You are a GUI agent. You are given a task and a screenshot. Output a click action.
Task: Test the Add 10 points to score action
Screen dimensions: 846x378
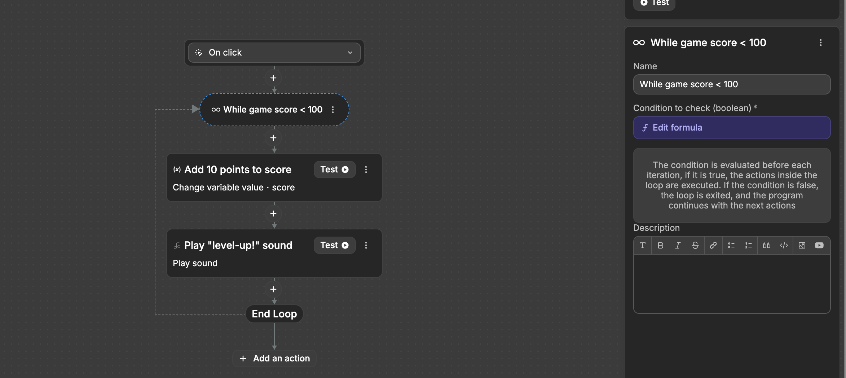(x=334, y=169)
